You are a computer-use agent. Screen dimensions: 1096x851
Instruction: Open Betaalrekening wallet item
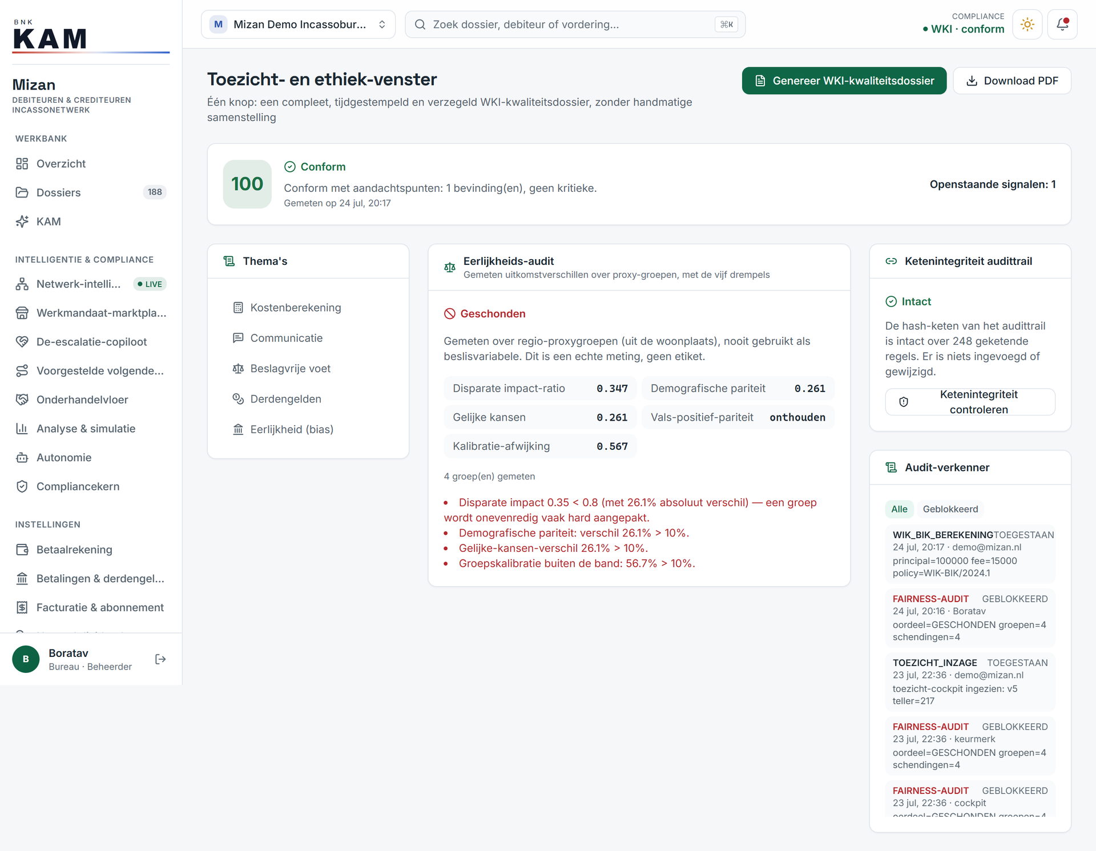point(91,550)
